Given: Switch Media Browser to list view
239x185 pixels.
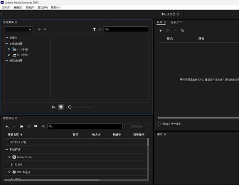Looking at the screenshot, I should pyautogui.click(x=53, y=107).
